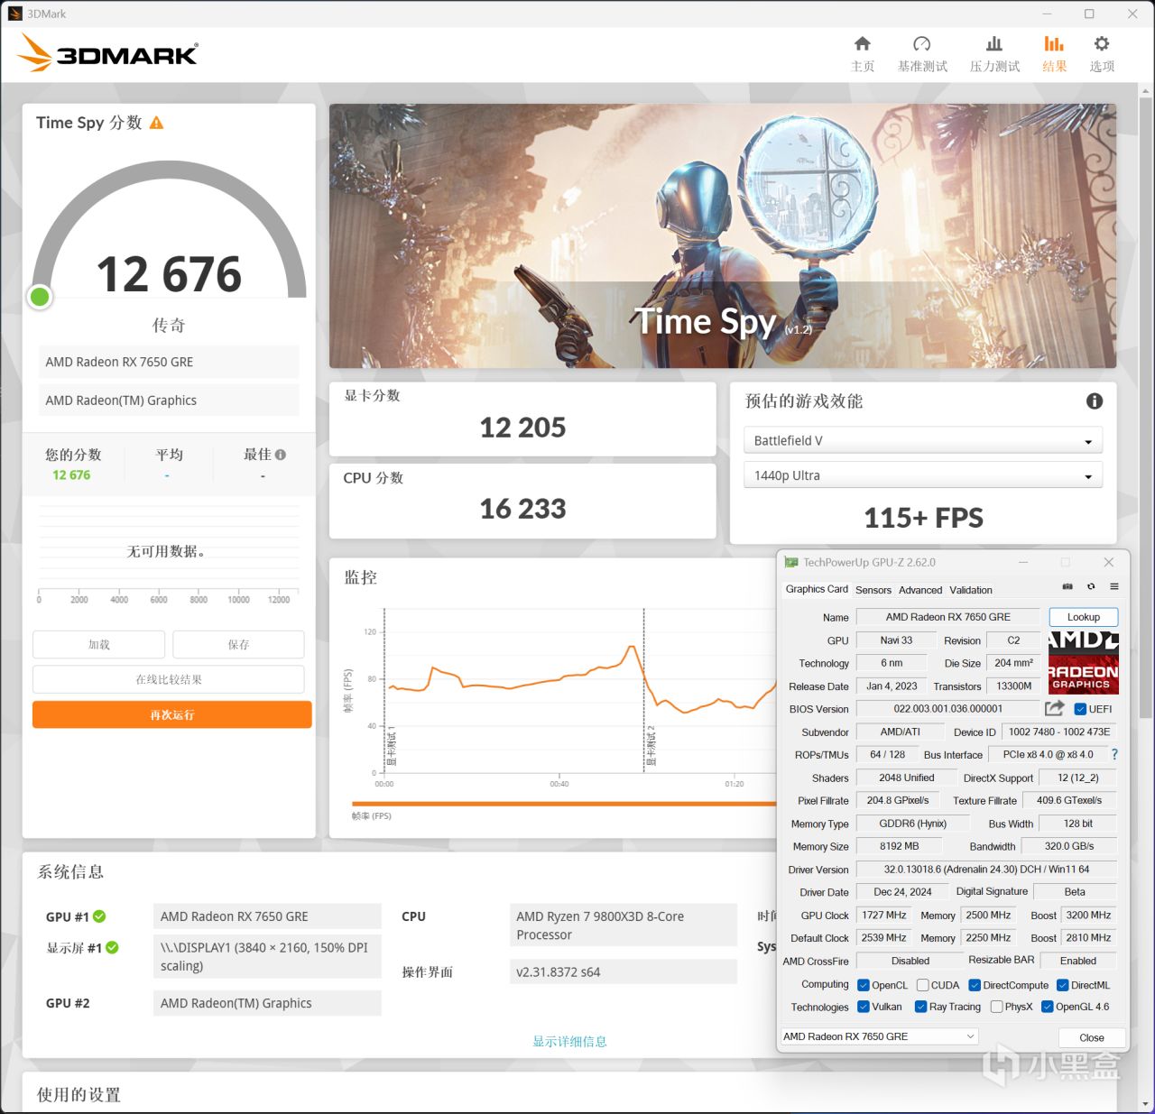This screenshot has width=1155, height=1114.
Task: Expand the 1440p Ultra preset dropdown
Action: tap(923, 475)
